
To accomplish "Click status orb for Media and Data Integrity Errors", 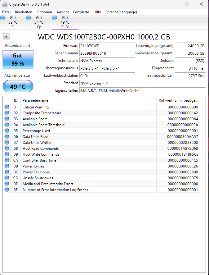I will tap(7, 184).
